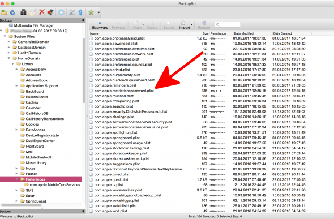Select com.apple.reminders.plist file

click(x=115, y=85)
